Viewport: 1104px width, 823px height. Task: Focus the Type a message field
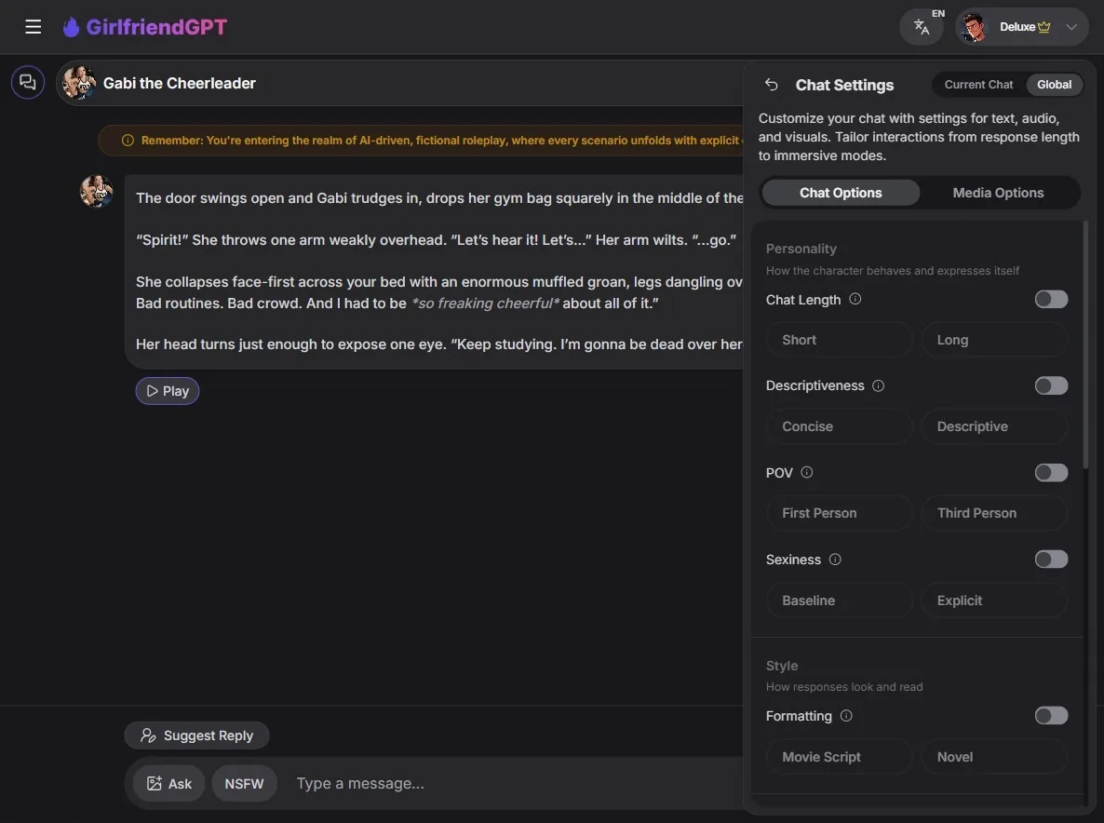click(x=514, y=784)
